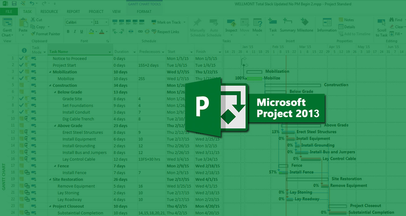Mark selected task 25% complete
This screenshot has height=216, width=406.
coord(122,22)
